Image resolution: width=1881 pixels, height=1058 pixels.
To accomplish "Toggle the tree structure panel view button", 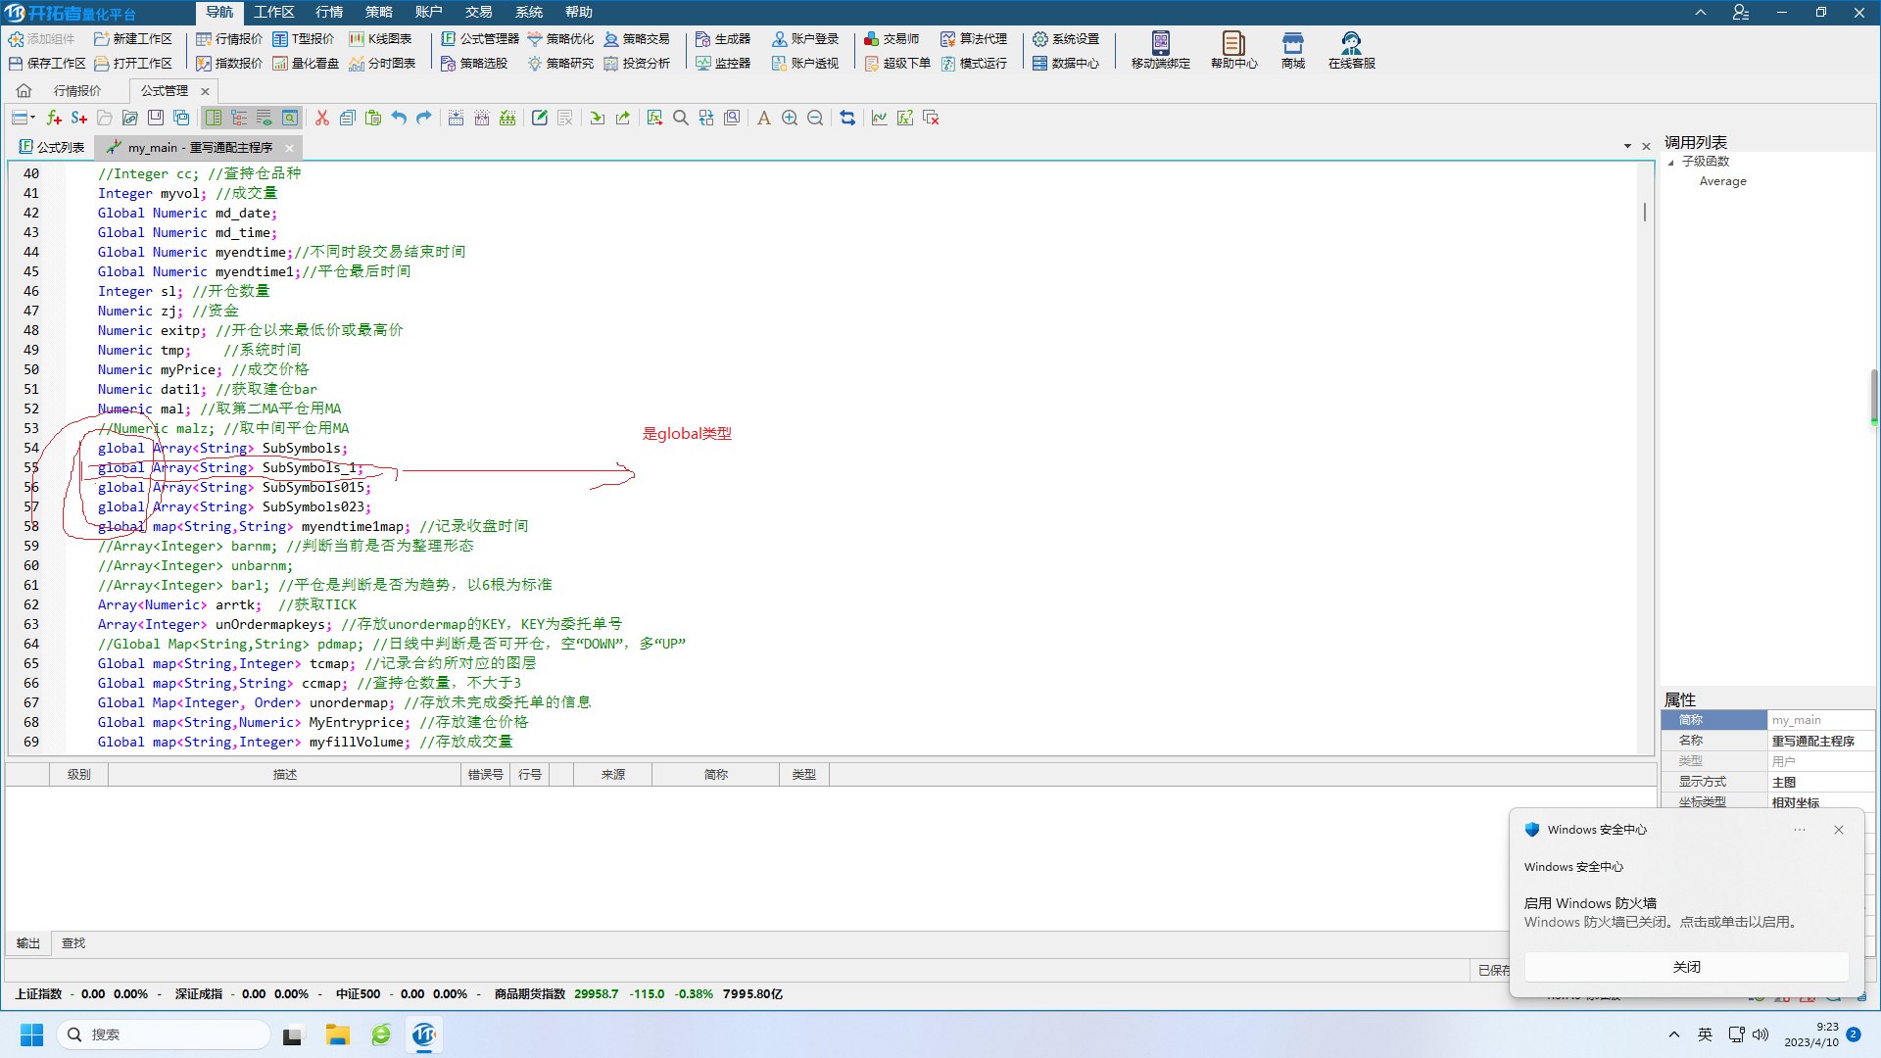I will (x=239, y=118).
